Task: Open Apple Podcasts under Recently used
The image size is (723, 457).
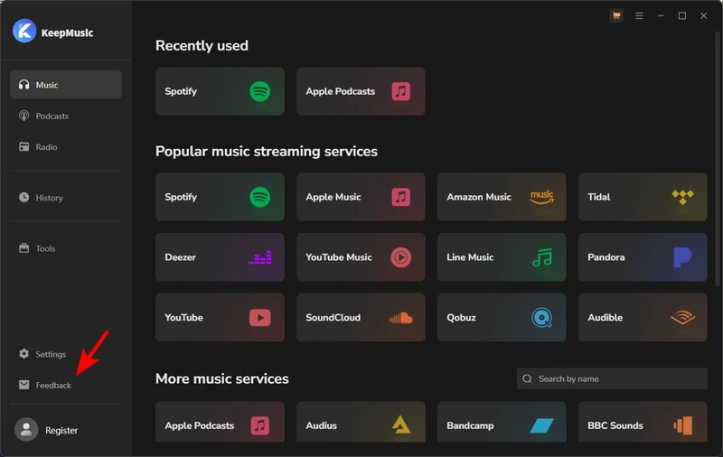Action: coord(361,91)
